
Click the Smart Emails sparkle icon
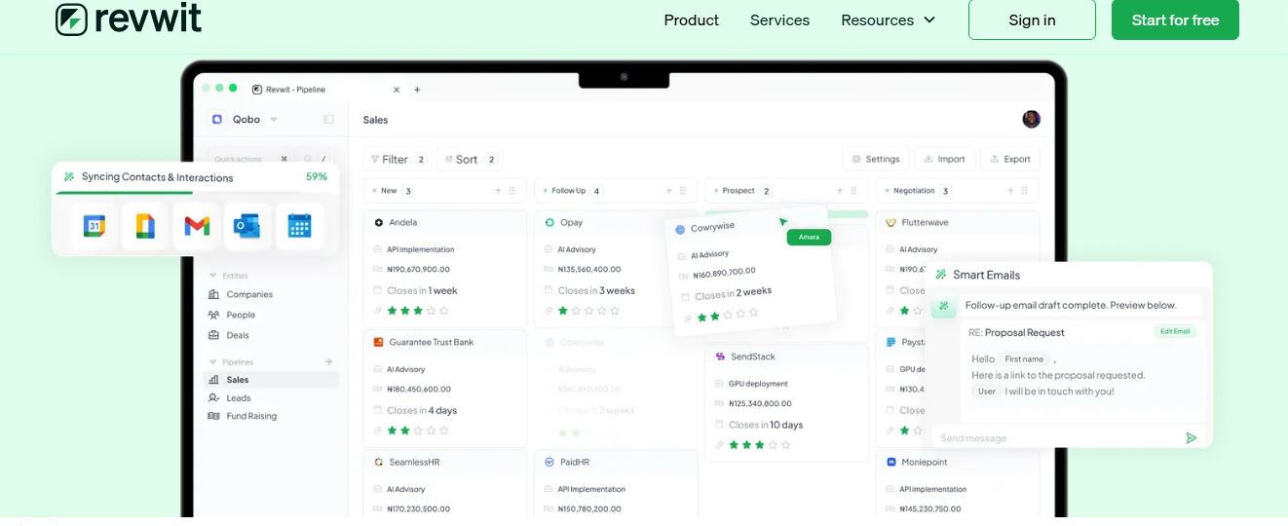click(x=940, y=275)
